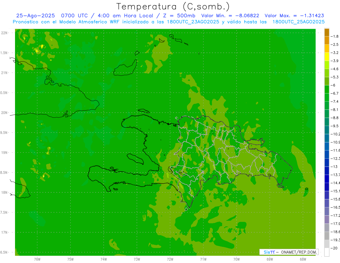Screen dimensions: 340x263
Task: Click the green swatch between -6 and -6.7
Action: pos(327,89)
